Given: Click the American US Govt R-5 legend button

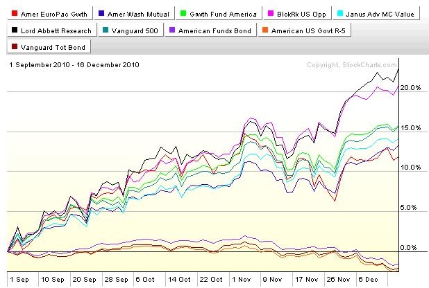Looking at the screenshot, I should tap(304, 30).
